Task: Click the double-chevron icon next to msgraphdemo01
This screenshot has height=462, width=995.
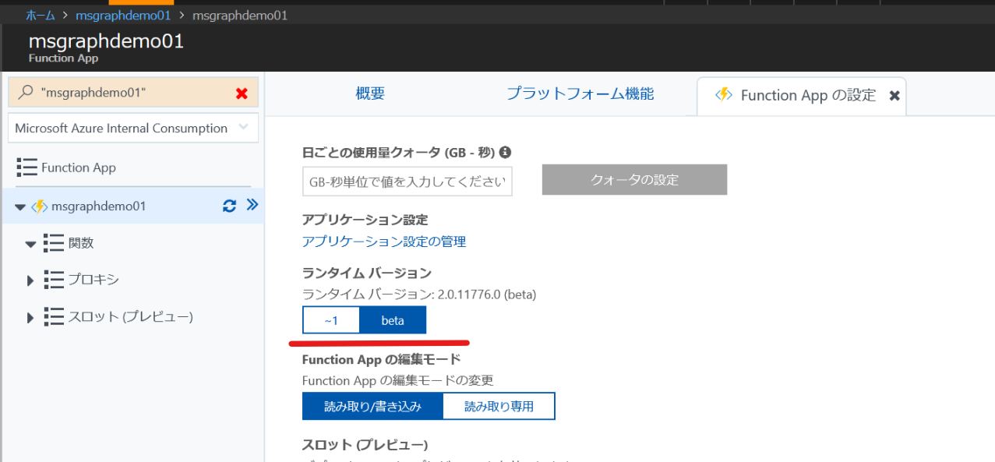Action: (x=251, y=204)
